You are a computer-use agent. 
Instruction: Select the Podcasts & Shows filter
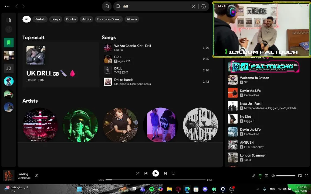[x=109, y=19]
